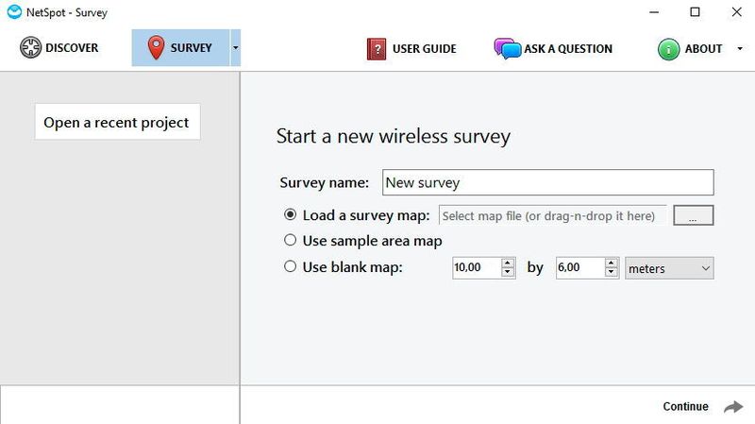Increase the blank map width value
Viewport: 755px width, 424px height.
tap(508, 263)
